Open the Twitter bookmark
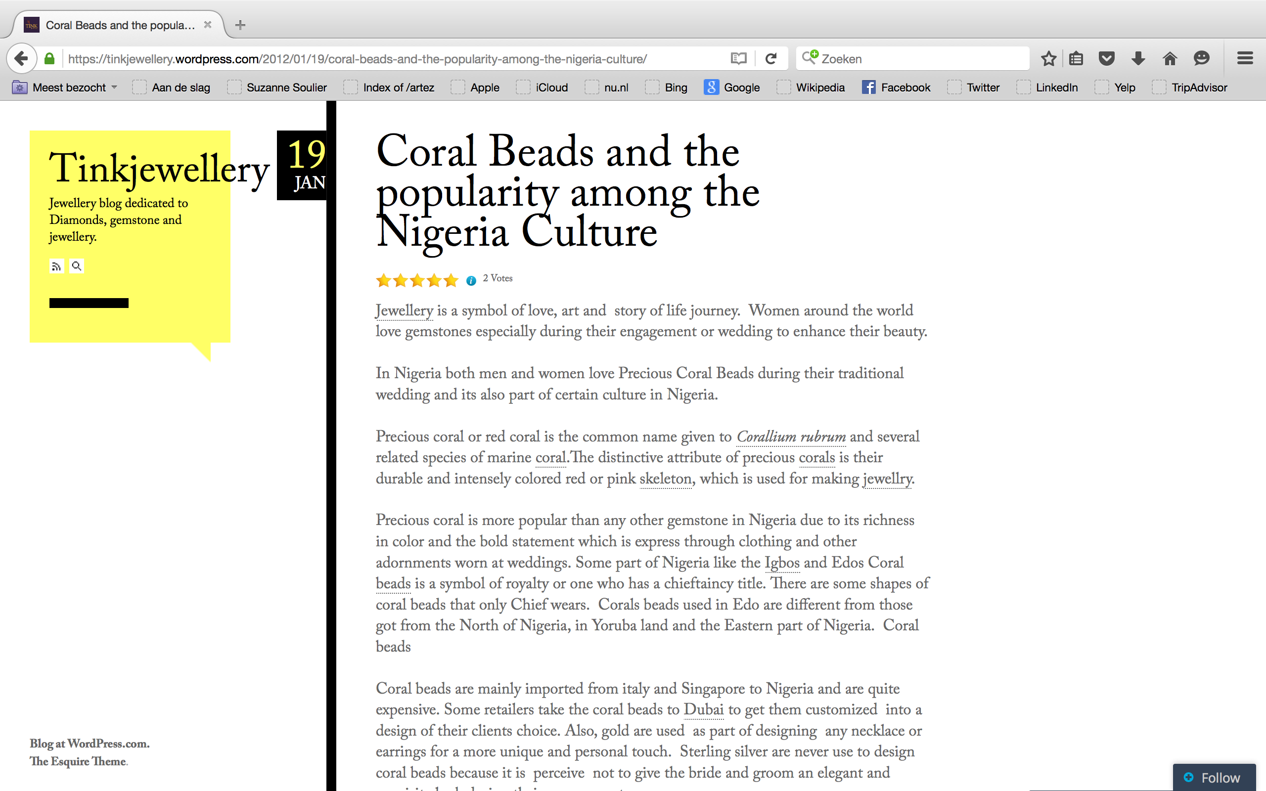The image size is (1266, 791). coord(974,88)
